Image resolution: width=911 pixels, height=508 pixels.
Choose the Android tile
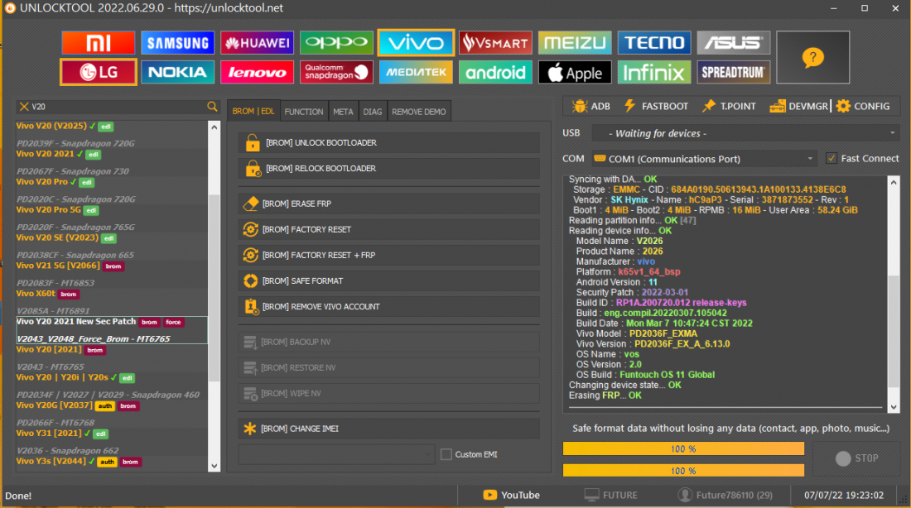click(495, 72)
